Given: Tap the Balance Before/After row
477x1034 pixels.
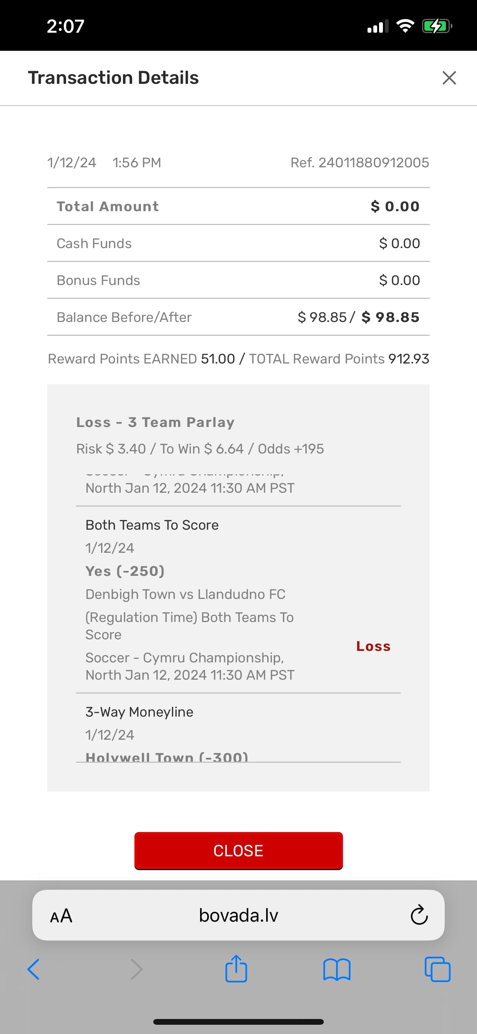Looking at the screenshot, I should pos(238,317).
